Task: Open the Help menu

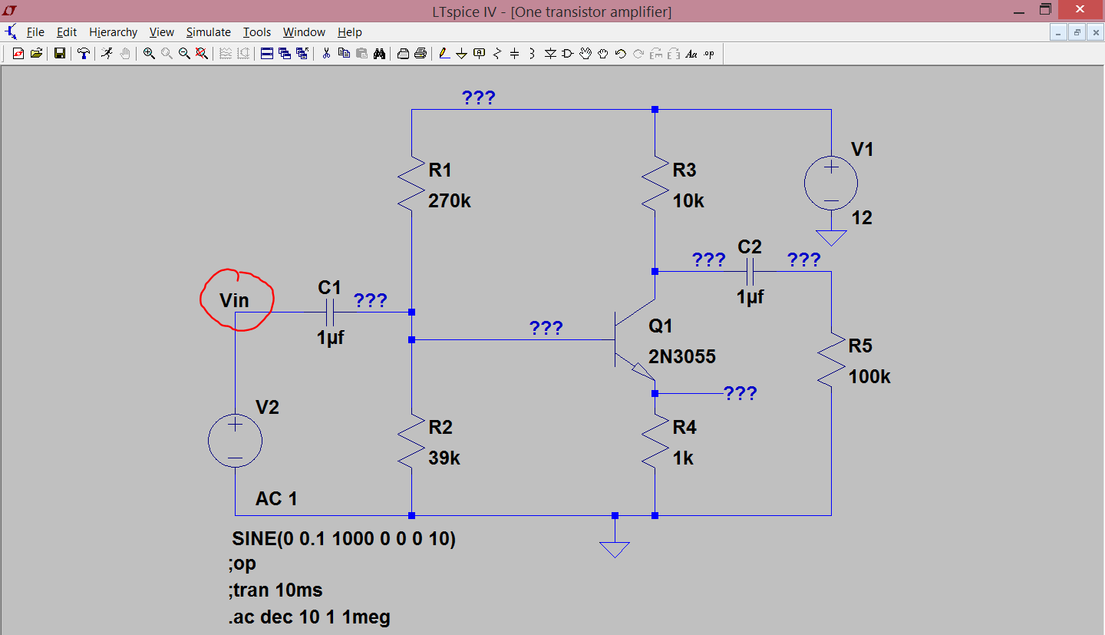Action: point(350,32)
